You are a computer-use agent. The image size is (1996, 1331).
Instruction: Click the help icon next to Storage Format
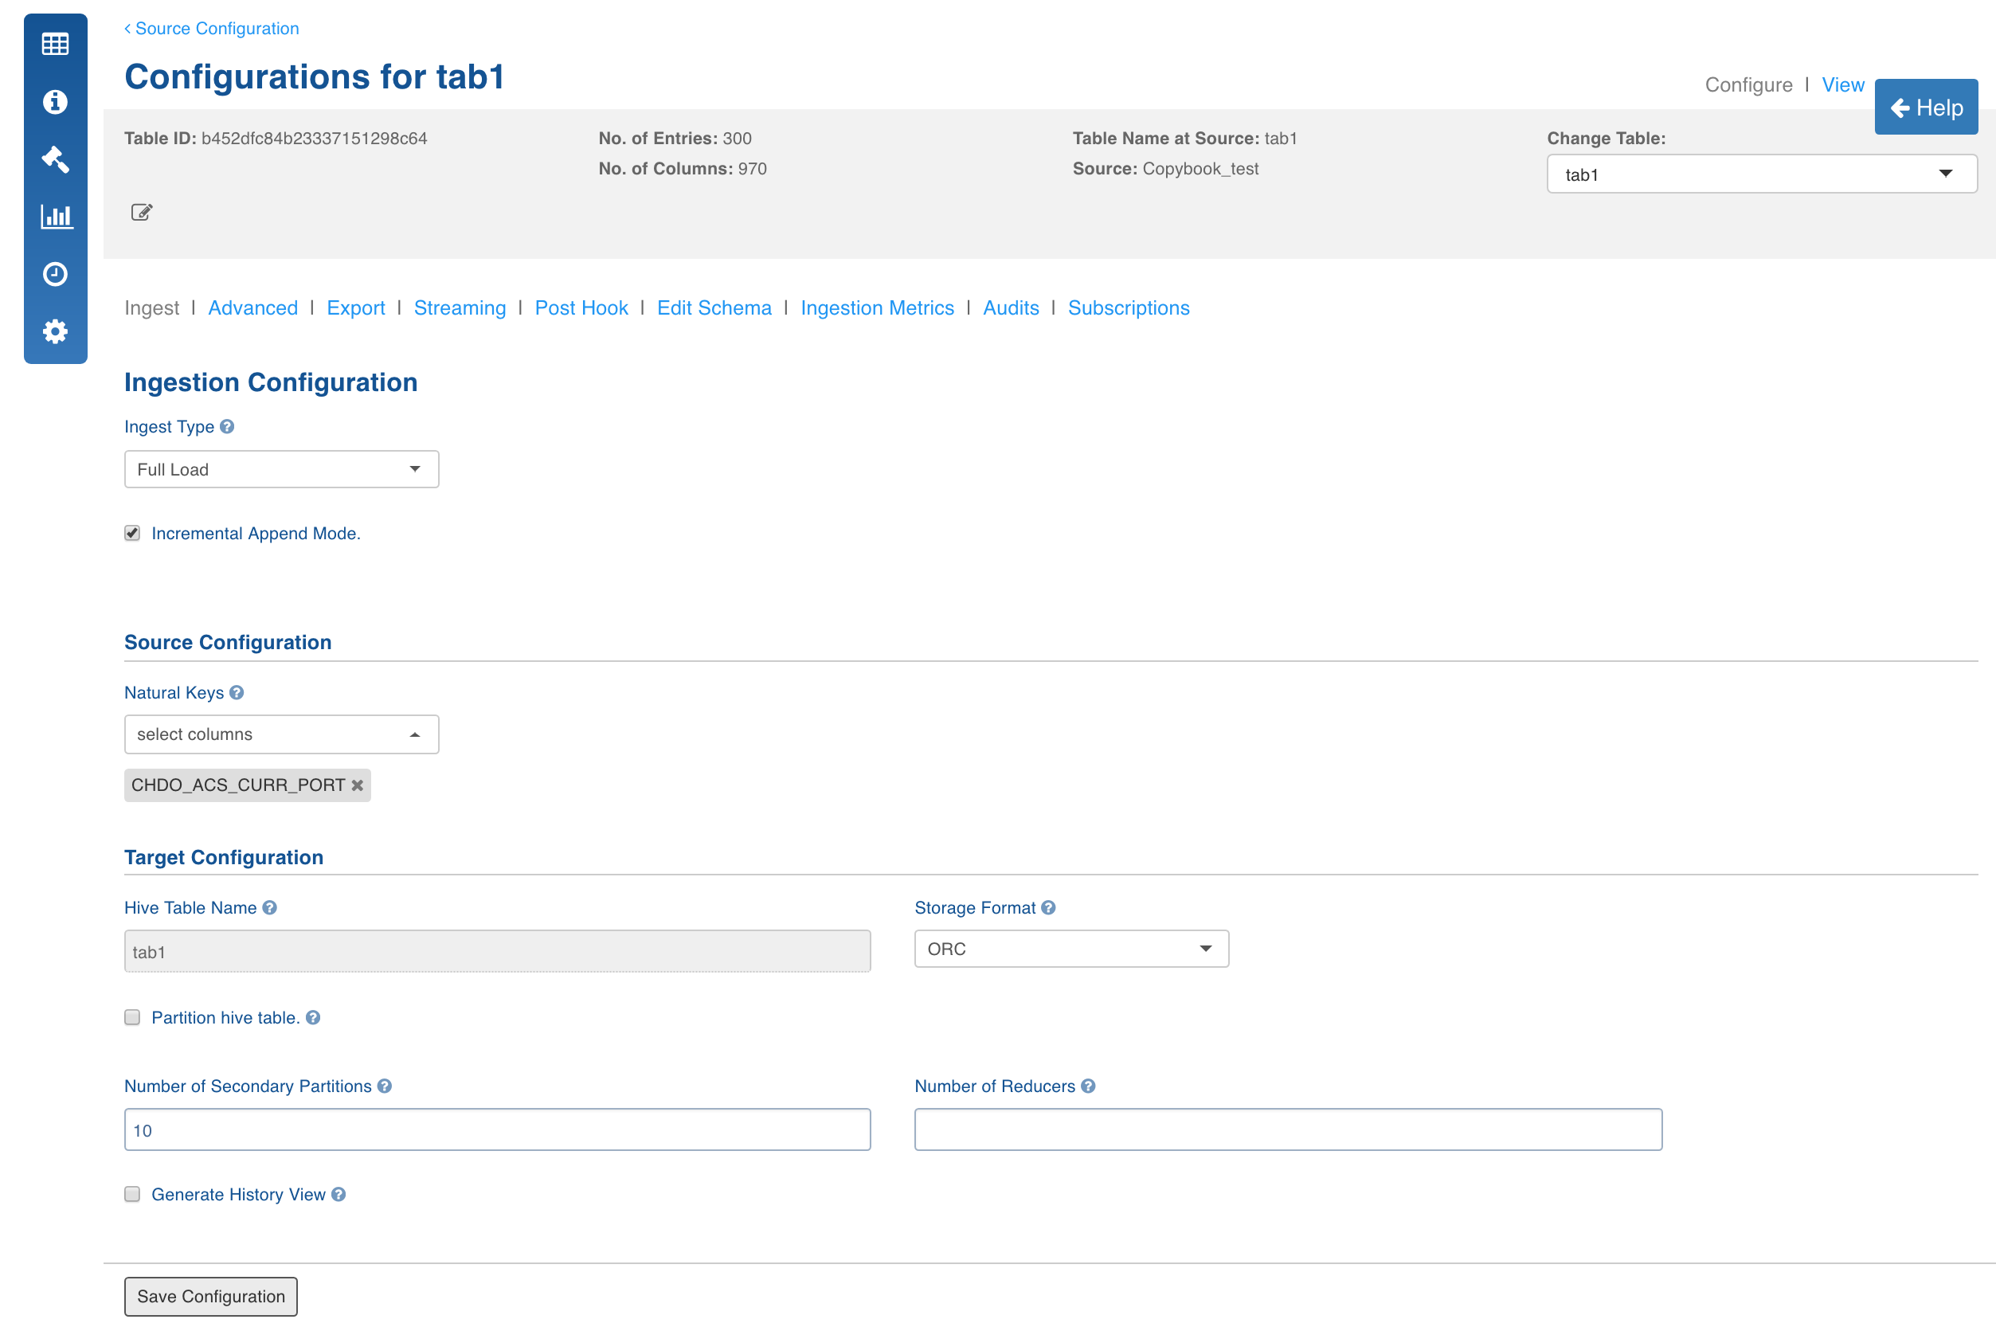click(1049, 907)
